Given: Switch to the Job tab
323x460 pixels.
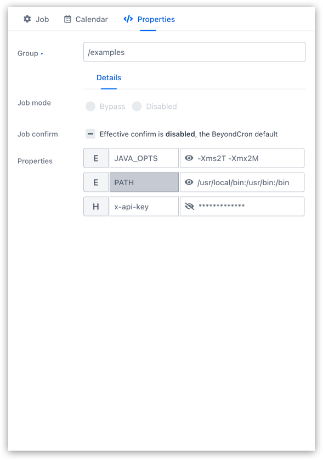Looking at the screenshot, I should tap(36, 19).
